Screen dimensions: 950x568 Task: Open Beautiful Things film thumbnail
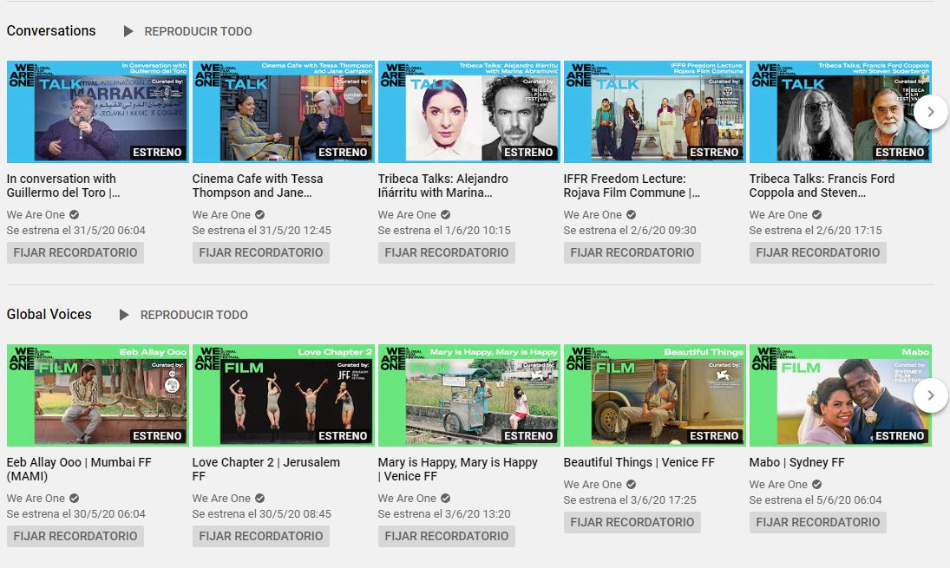tap(655, 395)
